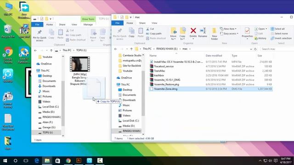294x165 pixels.
Task: Open Properties in mac window ribbon
Action: point(247,33)
